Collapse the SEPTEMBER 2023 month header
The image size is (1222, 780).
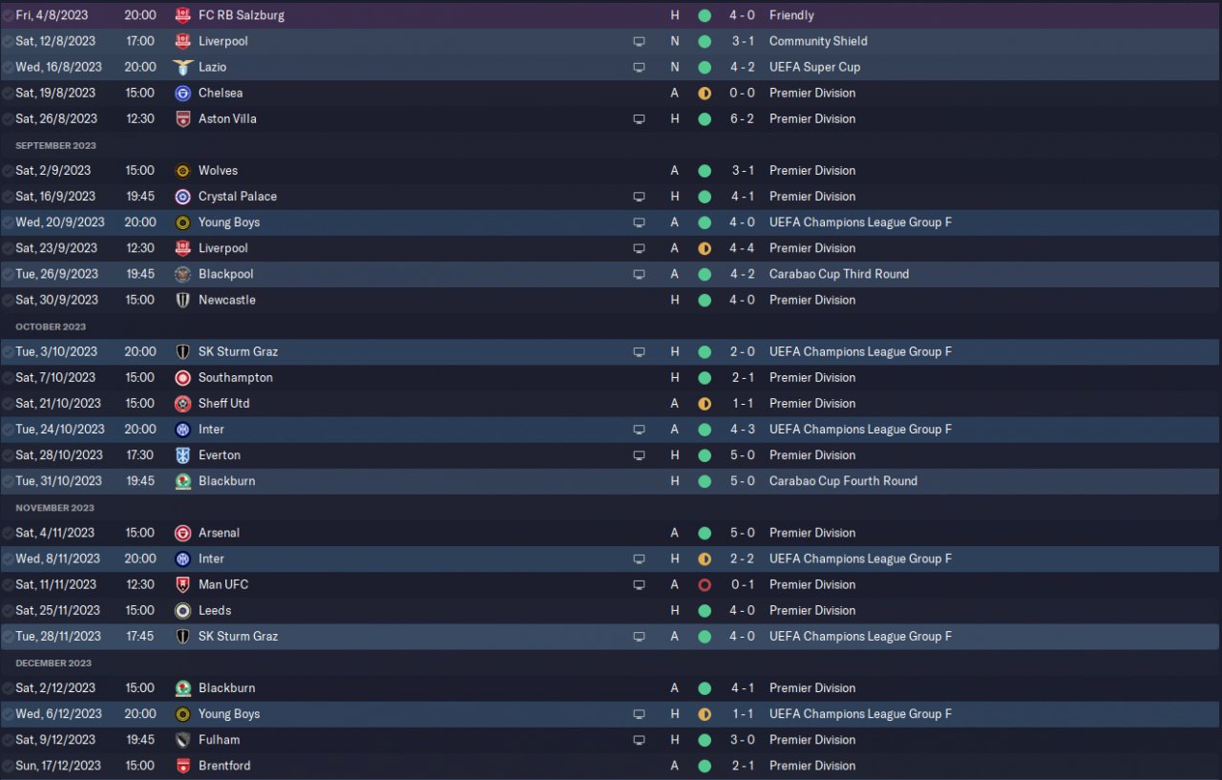55,145
